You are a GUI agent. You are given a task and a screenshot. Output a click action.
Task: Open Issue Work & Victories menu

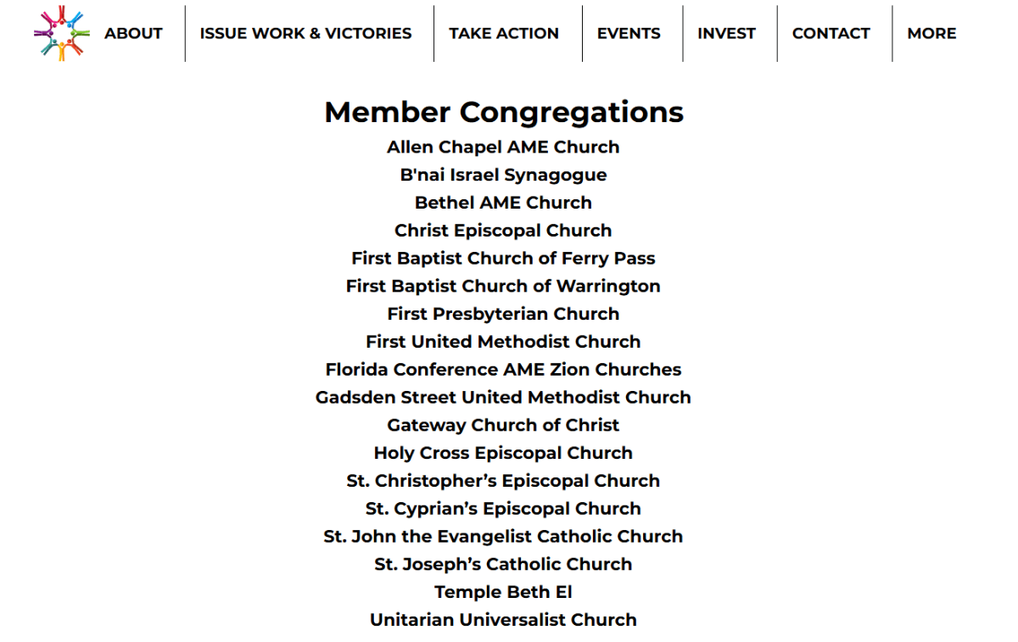tap(305, 34)
